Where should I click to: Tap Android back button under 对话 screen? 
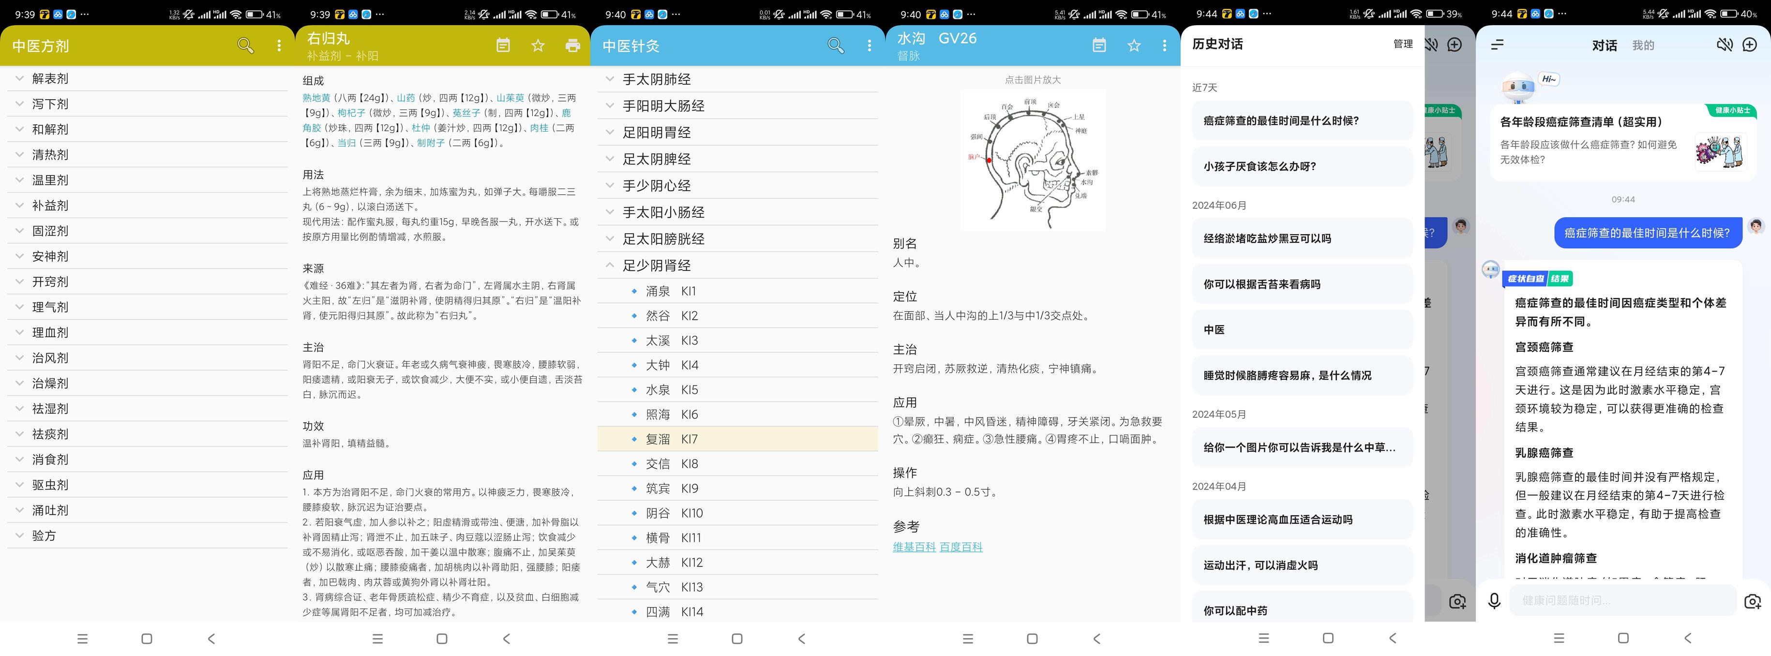[1687, 639]
